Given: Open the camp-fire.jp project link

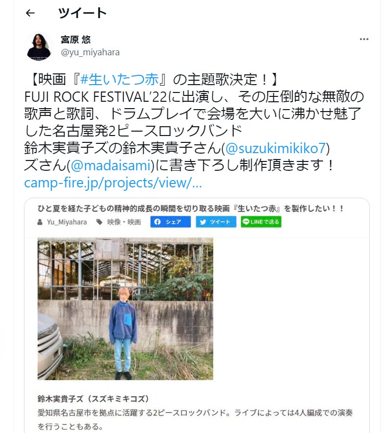Looking at the screenshot, I should coord(113,183).
